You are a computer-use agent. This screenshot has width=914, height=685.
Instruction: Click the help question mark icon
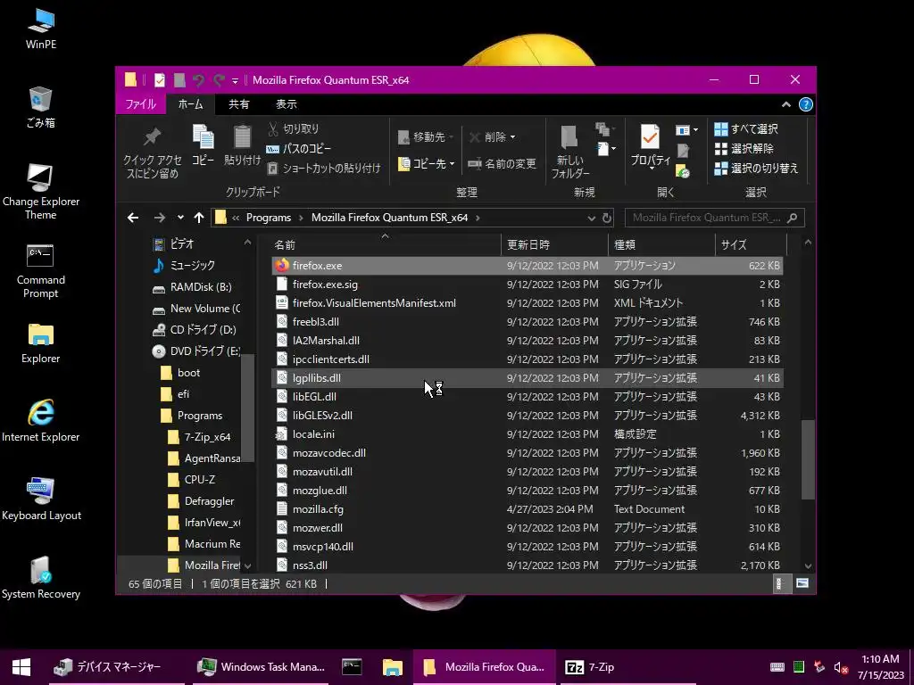coord(806,104)
